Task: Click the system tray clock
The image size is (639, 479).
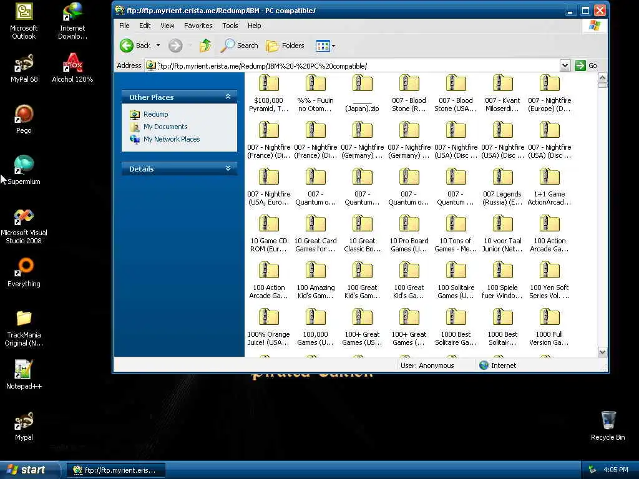Action: [x=615, y=470]
